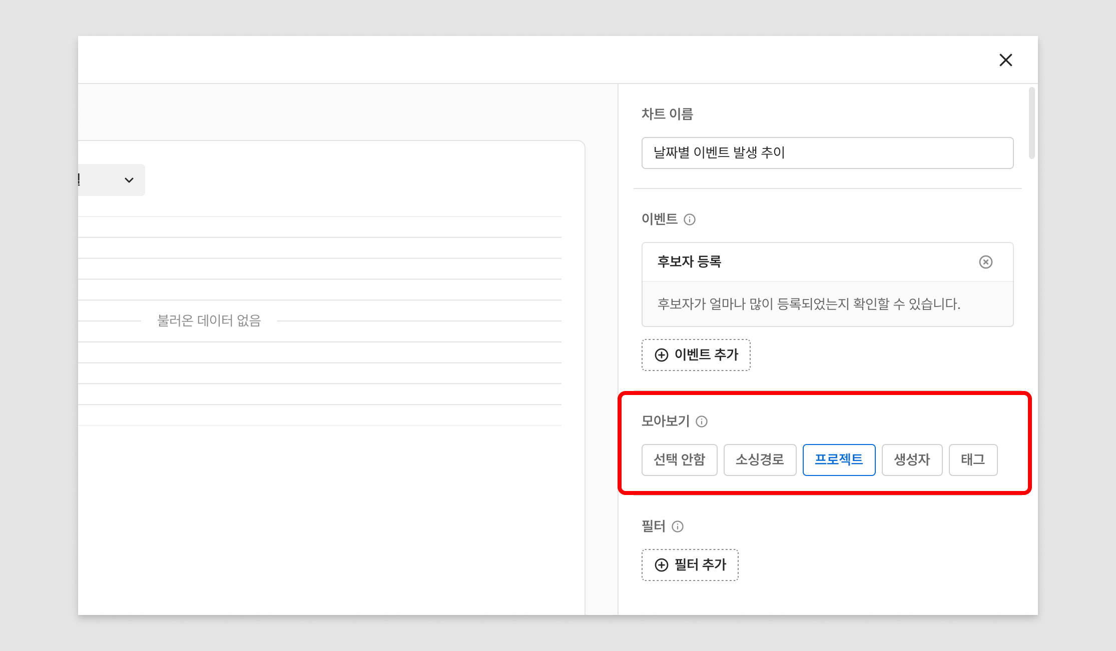The width and height of the screenshot is (1116, 651).
Task: Click the info icon beside 모아보기
Action: point(702,421)
